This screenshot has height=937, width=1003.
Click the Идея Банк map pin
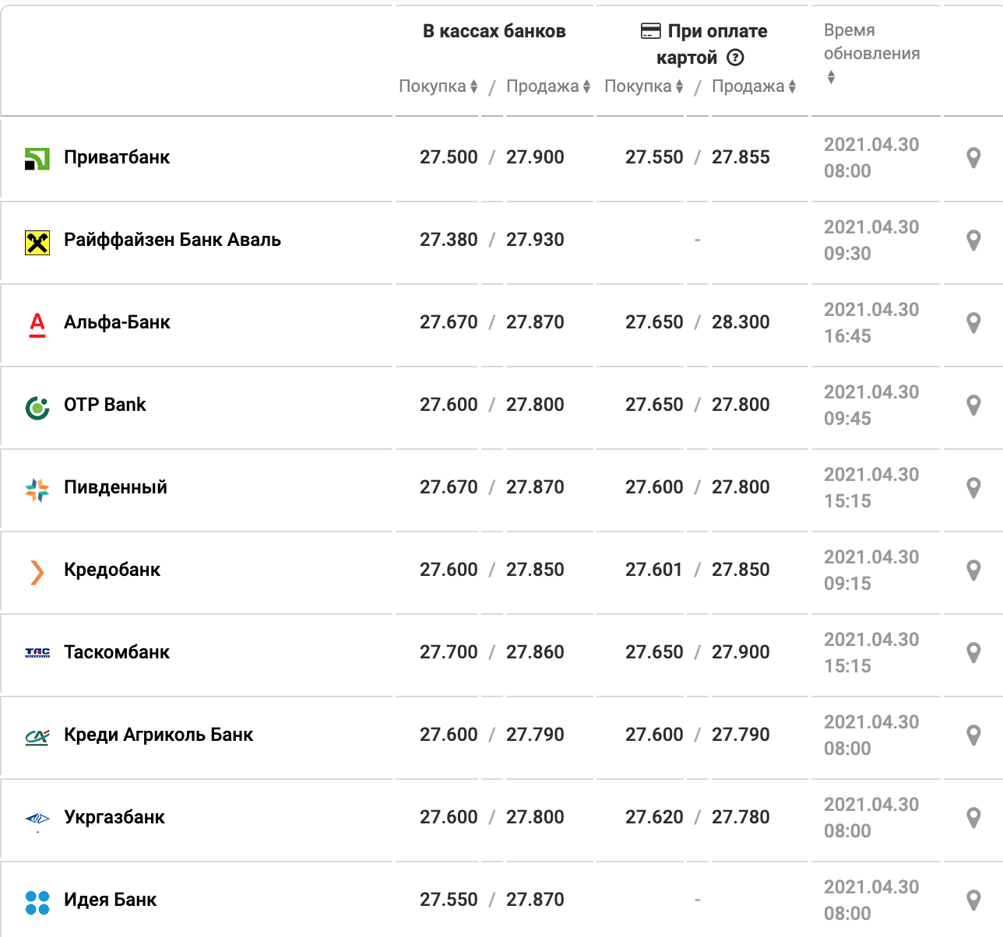(x=973, y=900)
